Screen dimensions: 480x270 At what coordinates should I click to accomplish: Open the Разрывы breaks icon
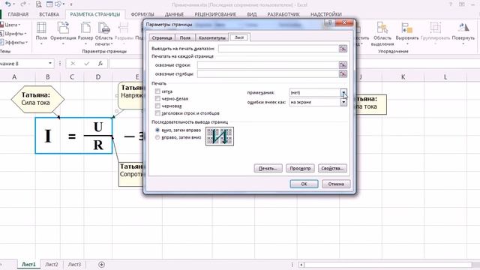tap(124, 28)
